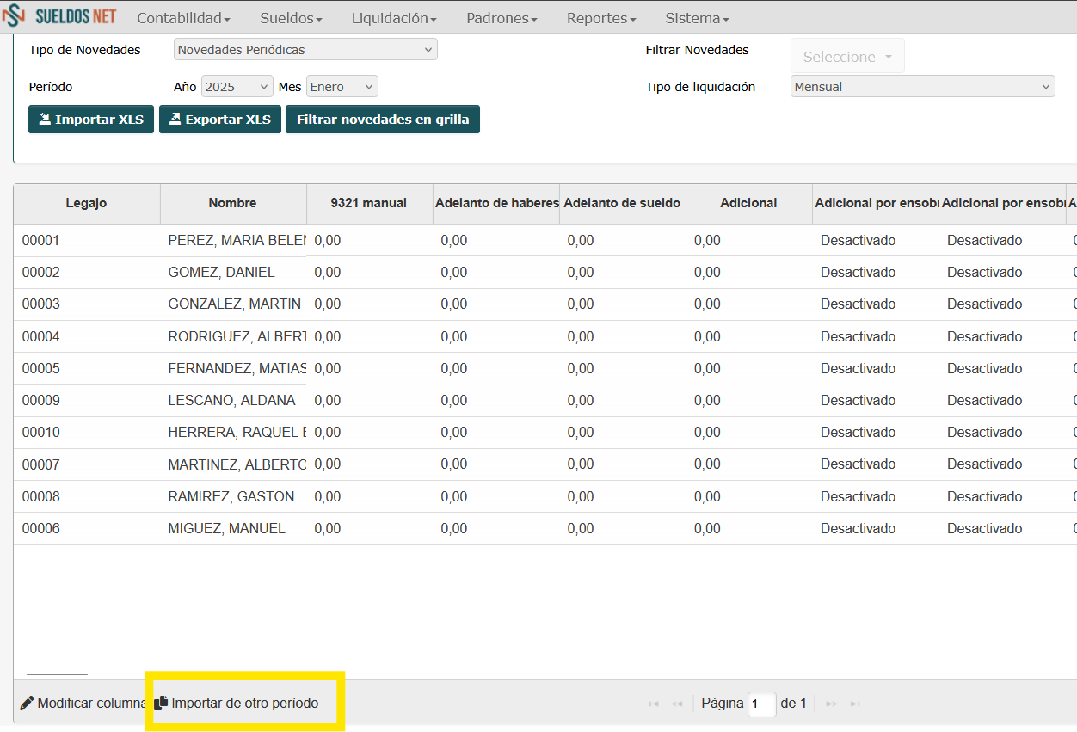This screenshot has height=732, width=1077.
Task: Sort by the Legajo column header
Action: click(x=86, y=204)
